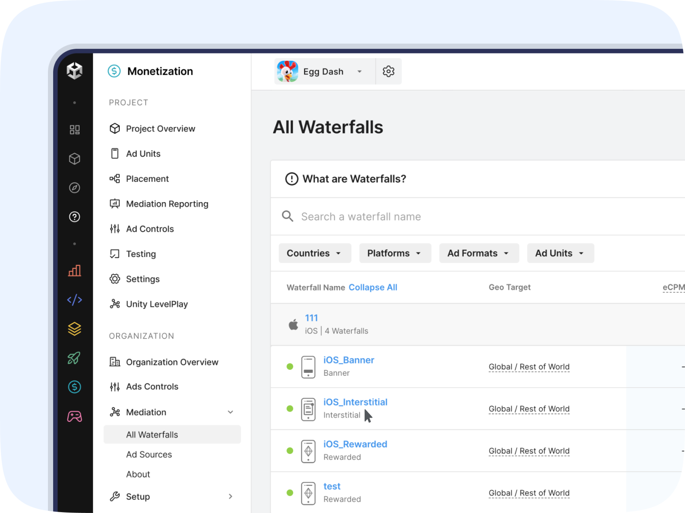Click Global / Rest of World for iOS_Rewarded
Viewport: 685px width, 513px height.
coord(529,451)
